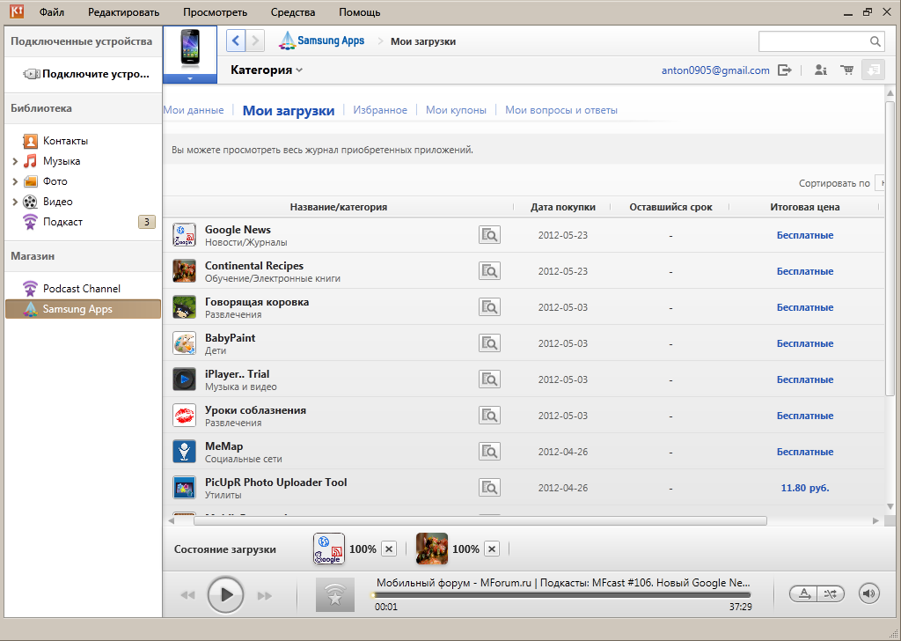View details of Уроки соблазнения app
901x641 pixels.
(489, 415)
